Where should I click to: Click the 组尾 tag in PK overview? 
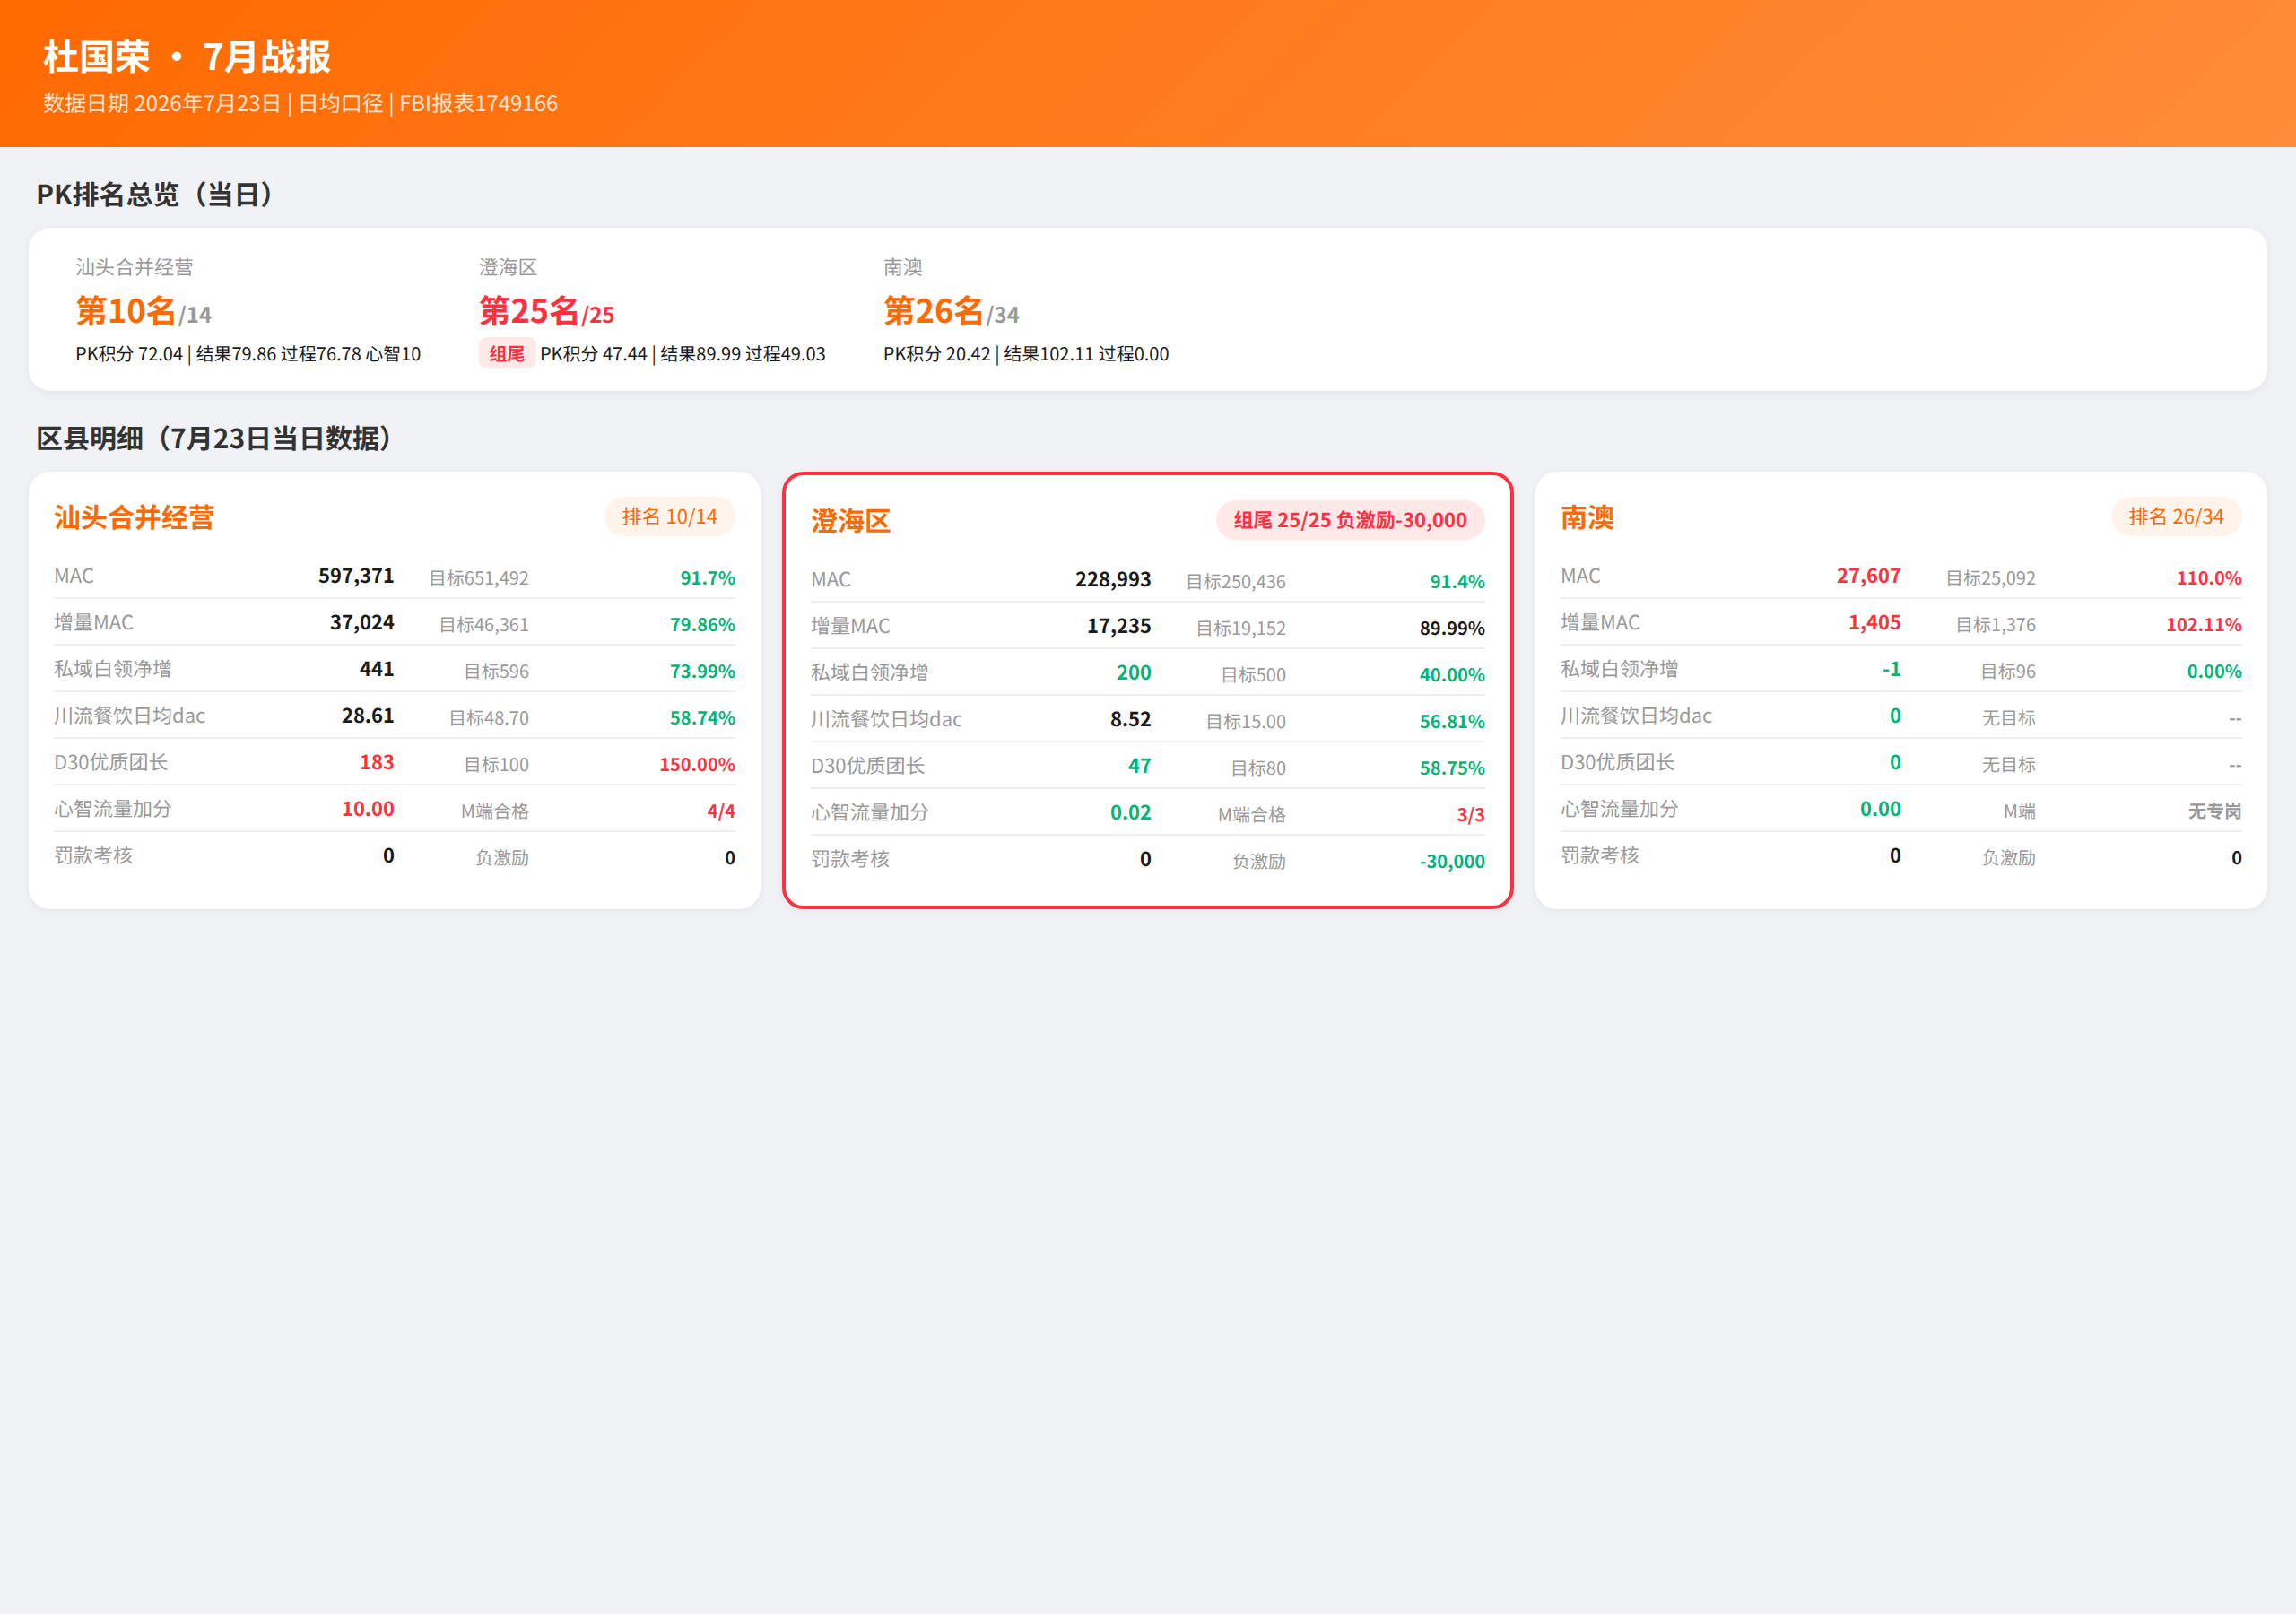tap(506, 354)
